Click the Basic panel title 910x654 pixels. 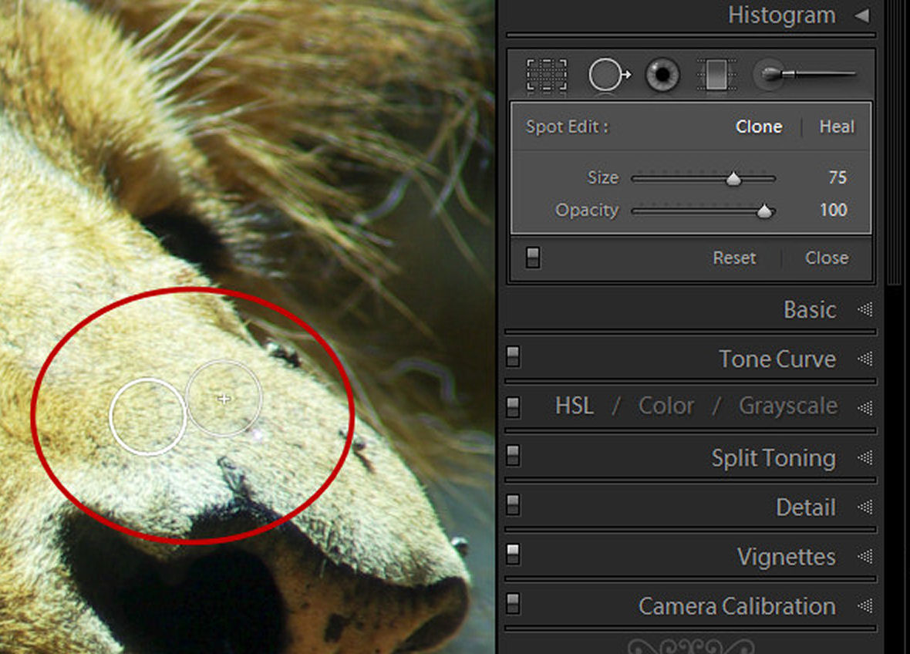[x=810, y=310]
